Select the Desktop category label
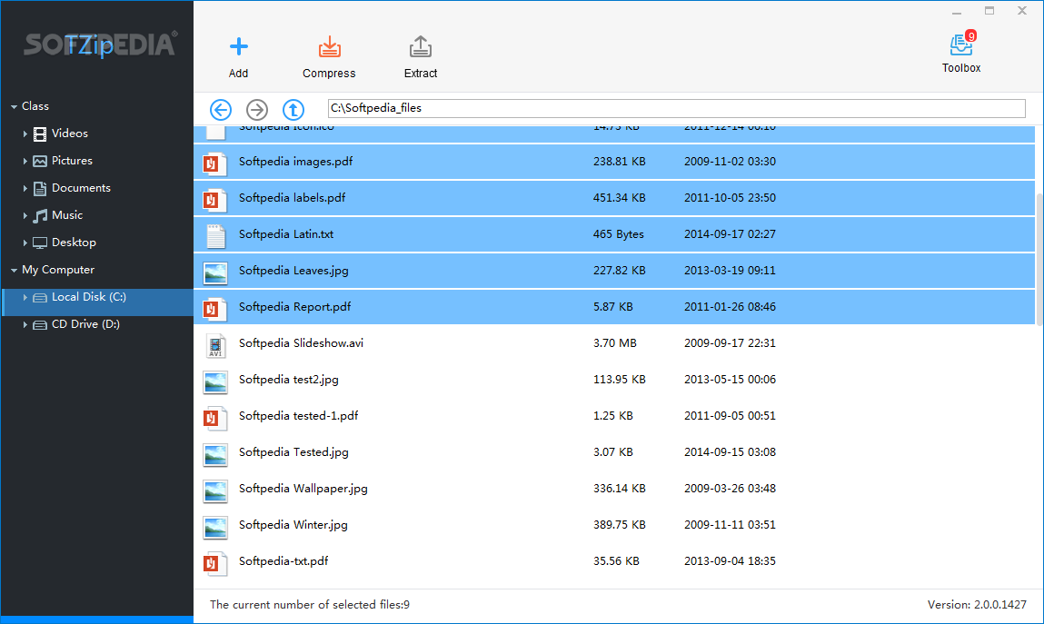 74,243
